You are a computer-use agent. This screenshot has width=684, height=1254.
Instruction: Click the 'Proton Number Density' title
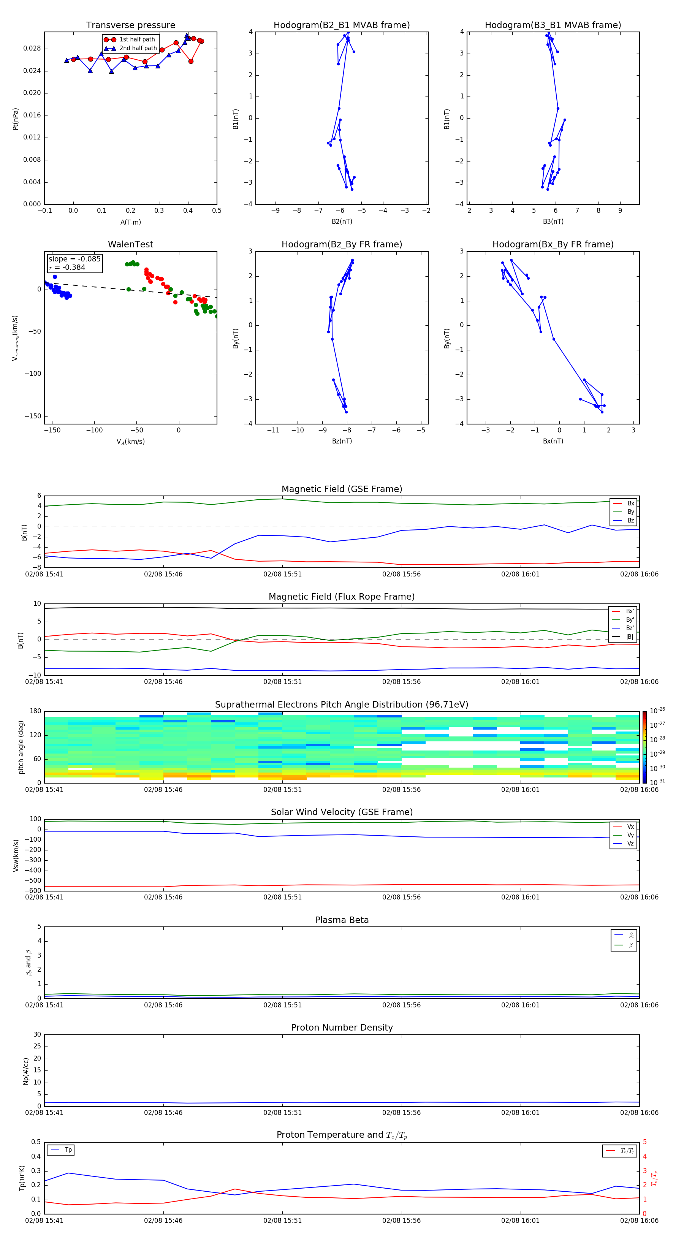pyautogui.click(x=342, y=1028)
